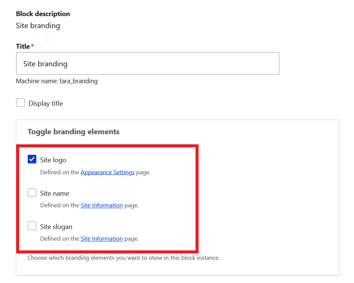The width and height of the screenshot is (354, 283).
Task: Click the bold "Title" field label
Action: click(23, 46)
